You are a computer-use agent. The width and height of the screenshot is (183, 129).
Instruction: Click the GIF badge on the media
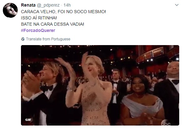click(28, 120)
